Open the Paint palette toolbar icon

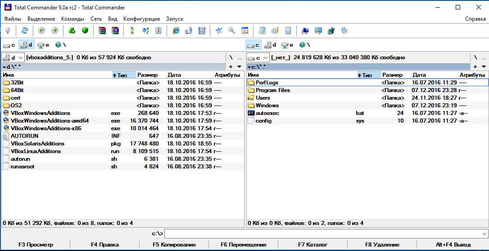pyautogui.click(x=275, y=31)
